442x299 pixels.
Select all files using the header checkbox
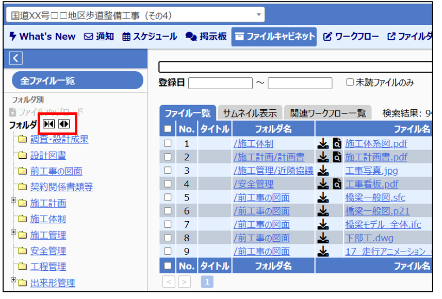click(x=168, y=129)
